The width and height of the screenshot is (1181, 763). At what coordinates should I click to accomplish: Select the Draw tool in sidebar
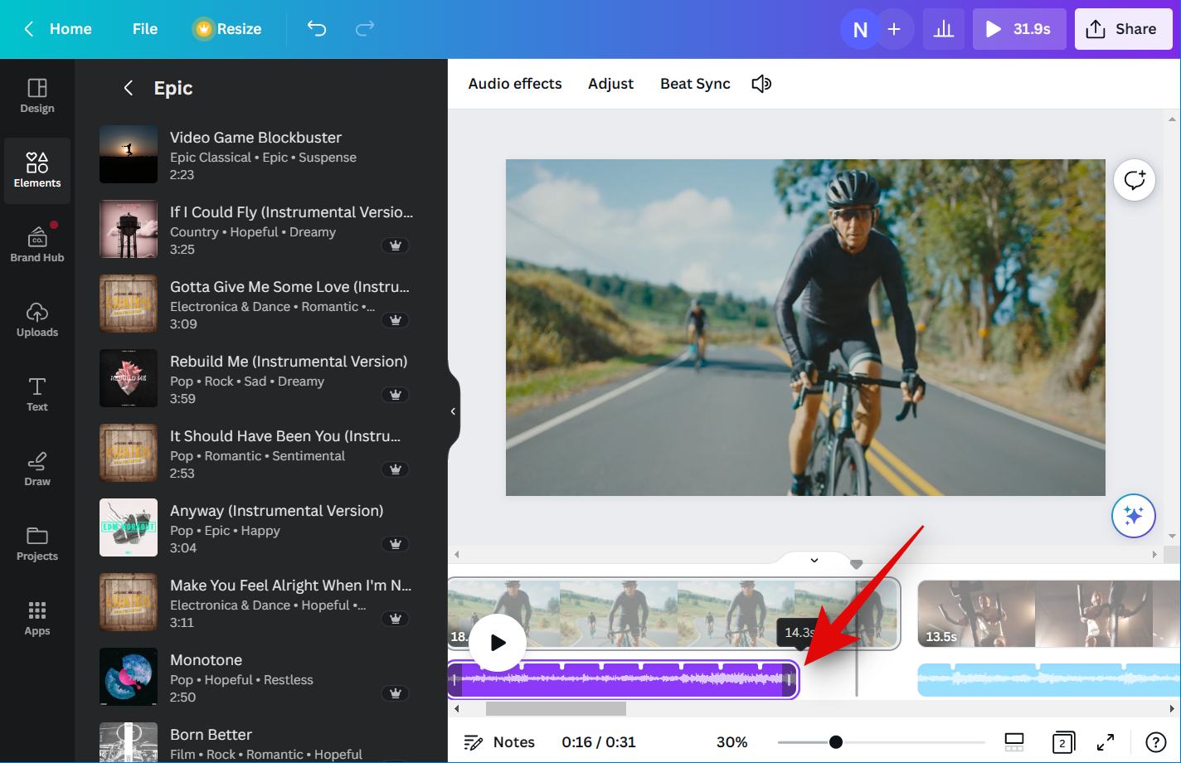coord(37,469)
